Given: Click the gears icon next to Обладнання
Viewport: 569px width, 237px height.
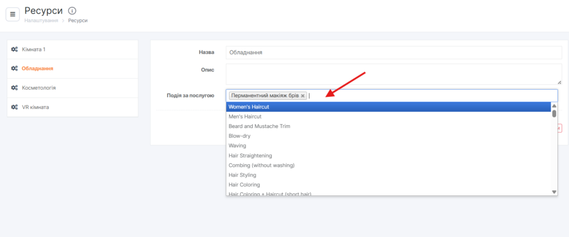Looking at the screenshot, I should tap(14, 69).
